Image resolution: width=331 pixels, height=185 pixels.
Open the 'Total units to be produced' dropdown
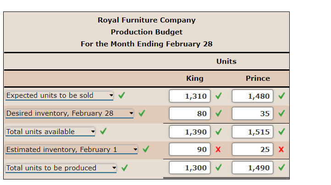point(61,168)
